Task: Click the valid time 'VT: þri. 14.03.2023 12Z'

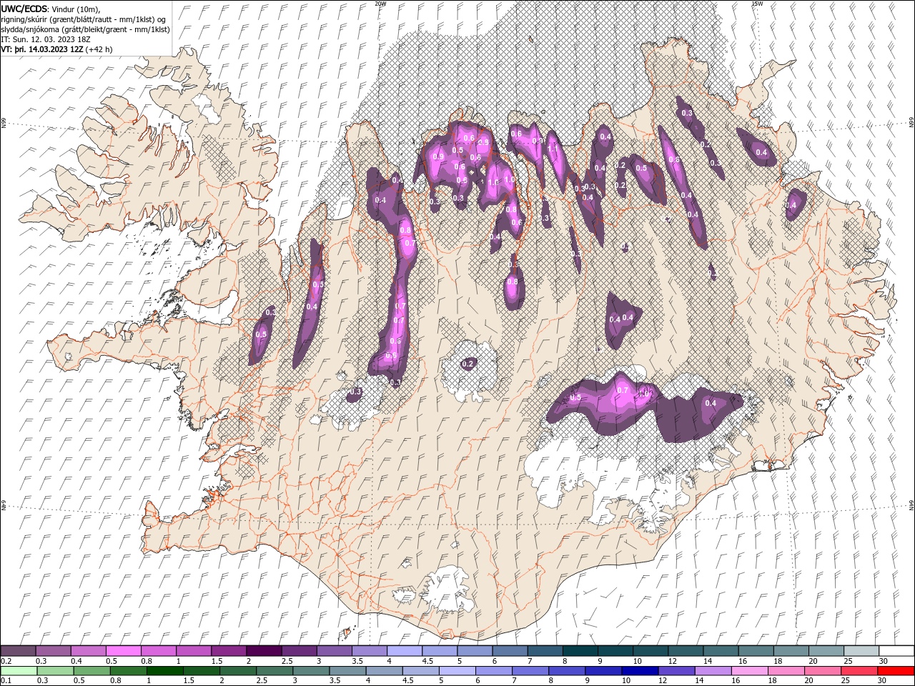Action: [42, 49]
